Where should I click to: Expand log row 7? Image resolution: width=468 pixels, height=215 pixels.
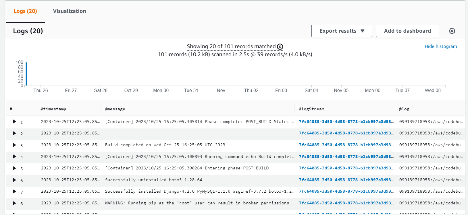coord(14,191)
